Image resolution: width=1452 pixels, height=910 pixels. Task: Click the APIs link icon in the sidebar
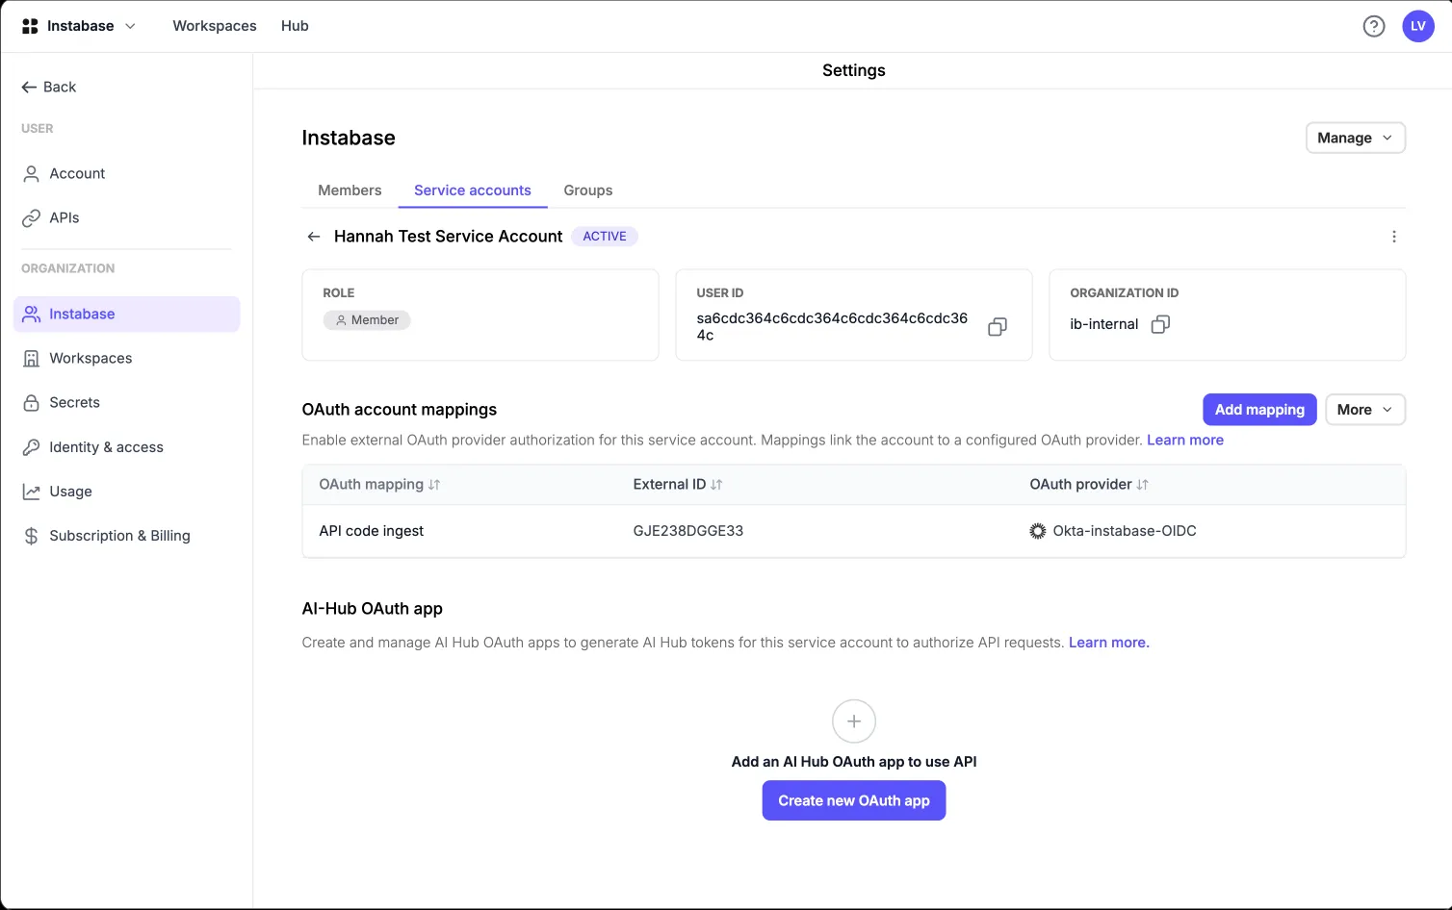click(31, 217)
